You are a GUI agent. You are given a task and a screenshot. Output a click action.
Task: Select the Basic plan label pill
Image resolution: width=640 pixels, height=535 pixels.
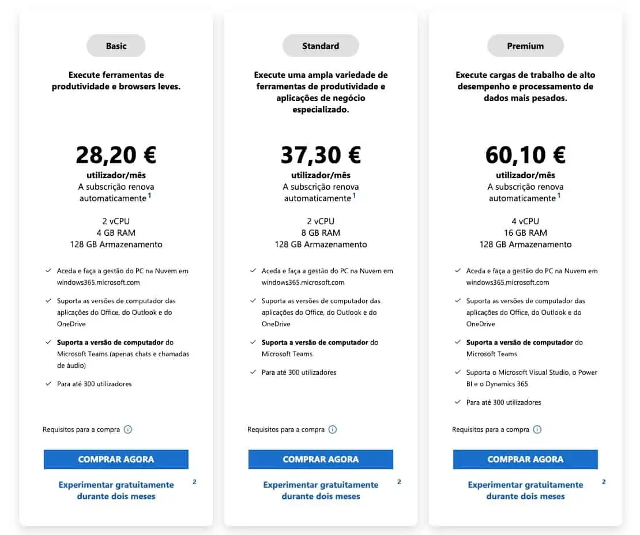(116, 46)
